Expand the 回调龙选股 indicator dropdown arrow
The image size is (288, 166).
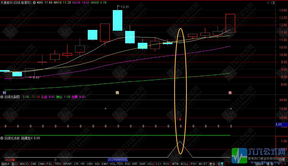pos(2,138)
